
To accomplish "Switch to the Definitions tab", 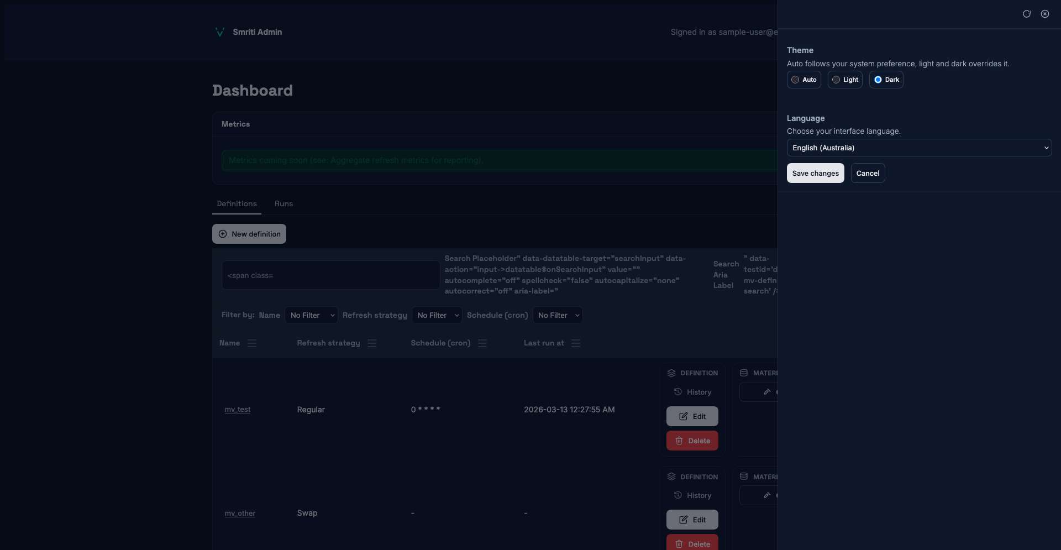I will coord(237,203).
